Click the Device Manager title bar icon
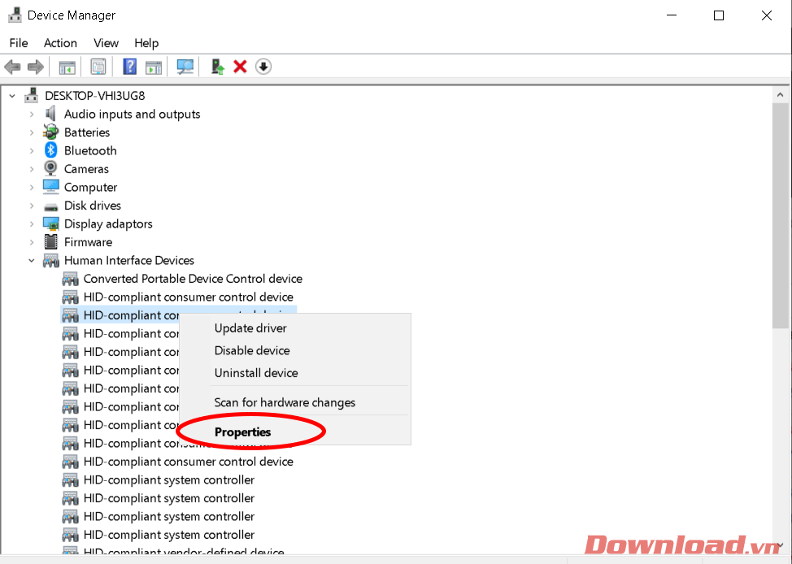This screenshot has height=564, width=792. (15, 15)
